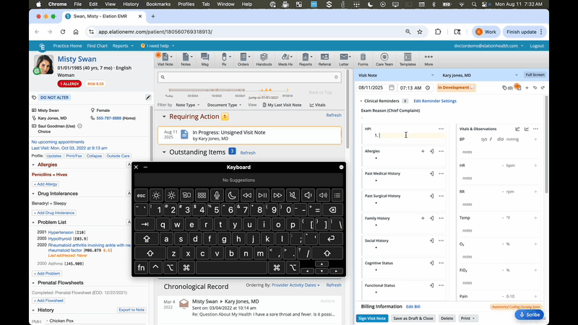Toggle the fn key on Keyboard
Viewport: 578px width, 325px height.
[x=141, y=267]
